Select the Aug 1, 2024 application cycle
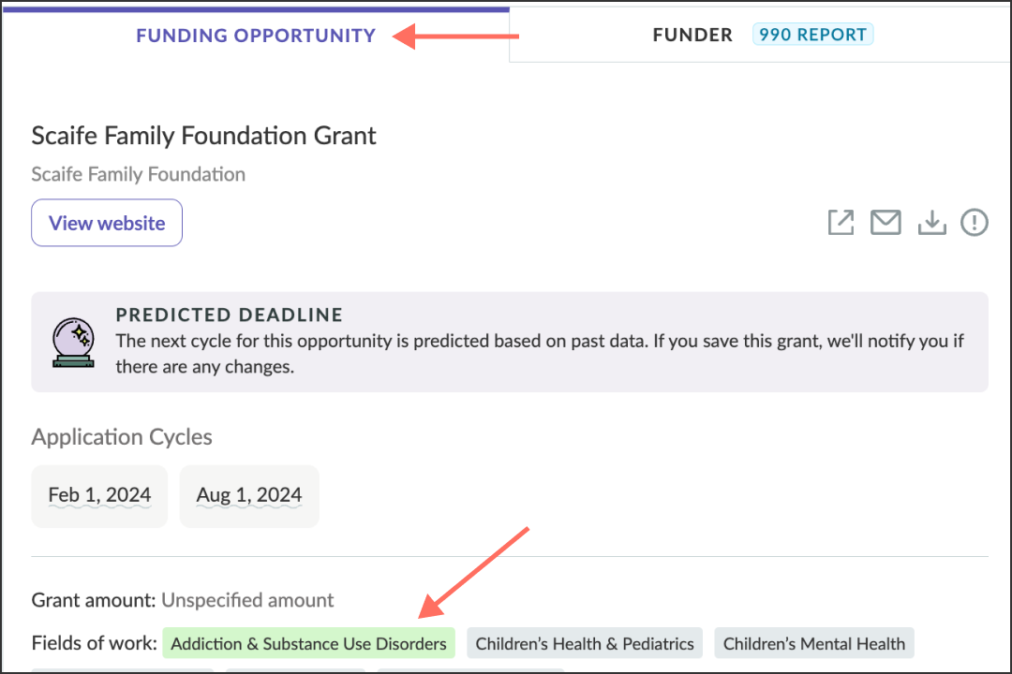 [x=249, y=496]
